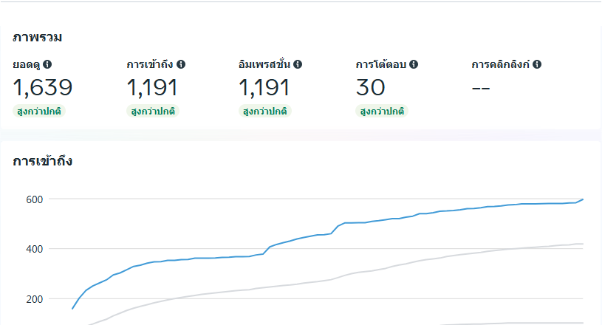The image size is (602, 325).
Task: Click the การเข้าถึง chart title
Action: [x=42, y=161]
